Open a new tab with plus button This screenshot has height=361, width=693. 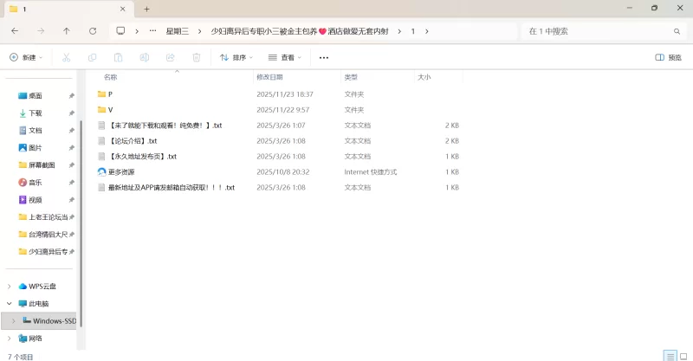point(147,9)
